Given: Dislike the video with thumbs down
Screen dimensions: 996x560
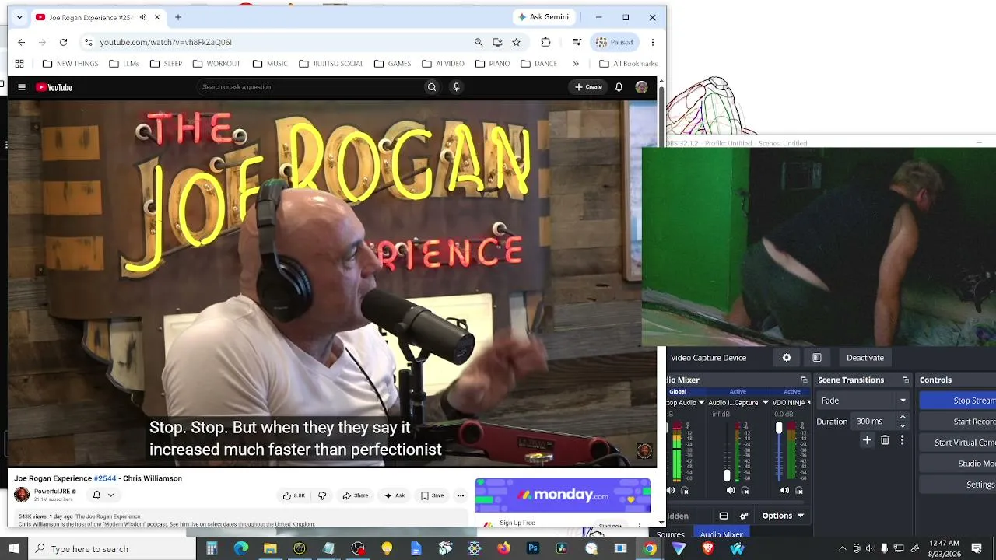Looking at the screenshot, I should 322,495.
